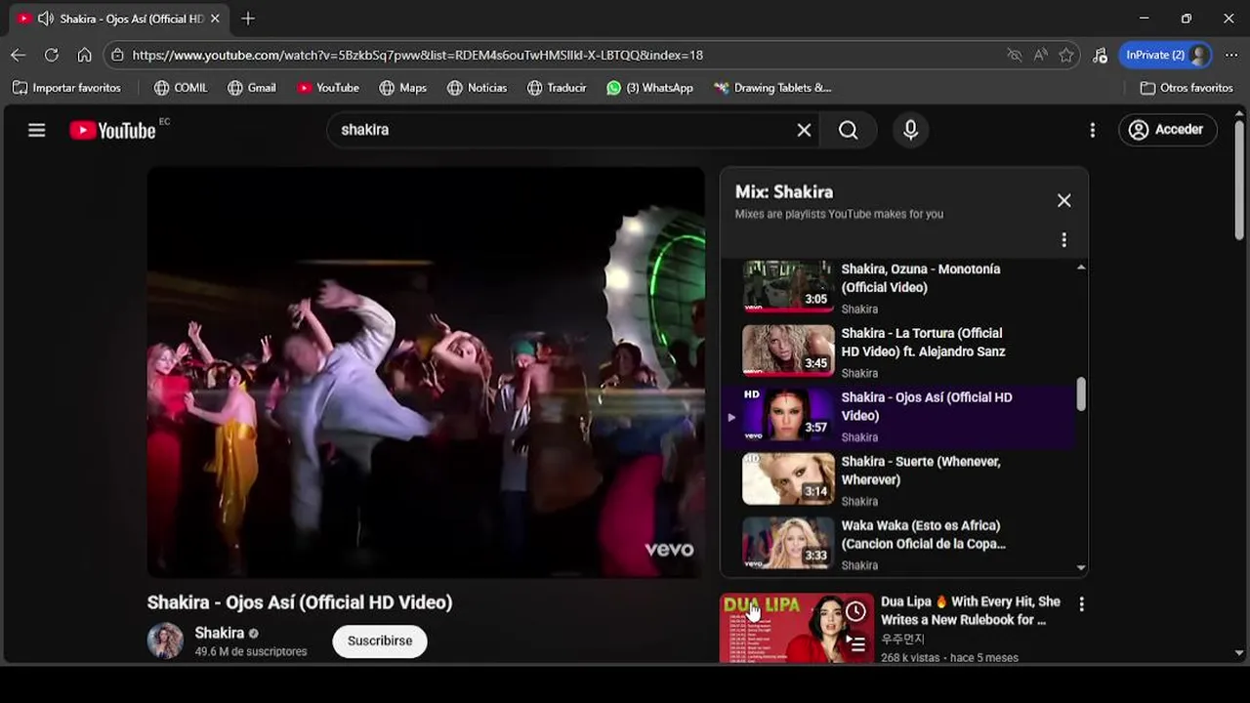Screen dimensions: 1250x703
Task: Clear the search box with the X
Action: click(804, 130)
